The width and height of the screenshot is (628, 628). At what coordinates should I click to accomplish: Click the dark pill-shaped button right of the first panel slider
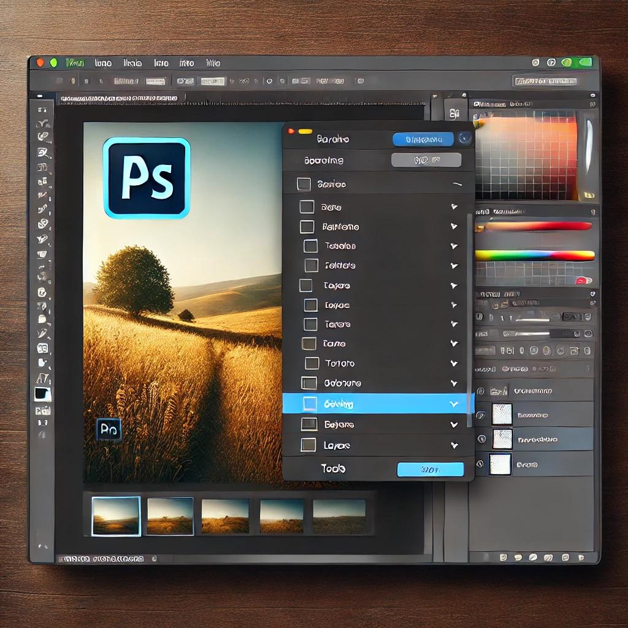click(x=572, y=317)
